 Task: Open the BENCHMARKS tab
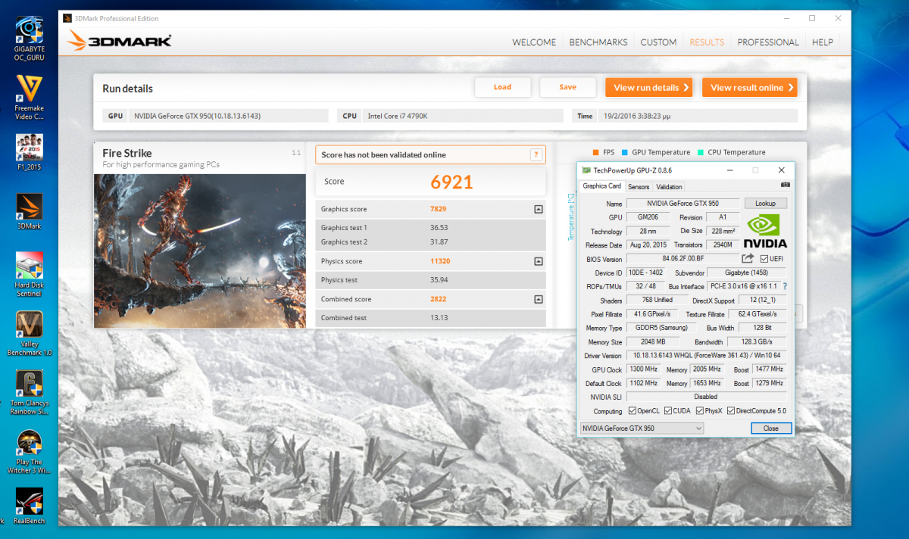click(598, 42)
